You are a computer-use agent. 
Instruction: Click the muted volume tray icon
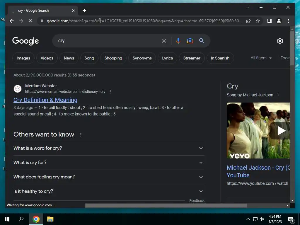262,219
